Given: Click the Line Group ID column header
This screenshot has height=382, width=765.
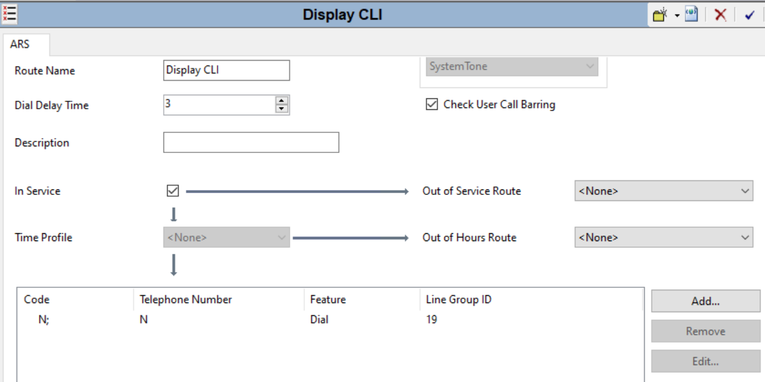Looking at the screenshot, I should coord(531,299).
